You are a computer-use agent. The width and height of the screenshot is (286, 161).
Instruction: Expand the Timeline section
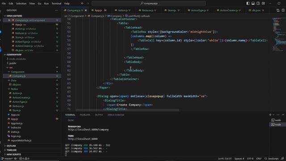(12, 150)
